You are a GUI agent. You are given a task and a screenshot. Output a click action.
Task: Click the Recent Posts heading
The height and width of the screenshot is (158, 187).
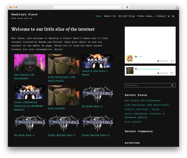click(136, 95)
